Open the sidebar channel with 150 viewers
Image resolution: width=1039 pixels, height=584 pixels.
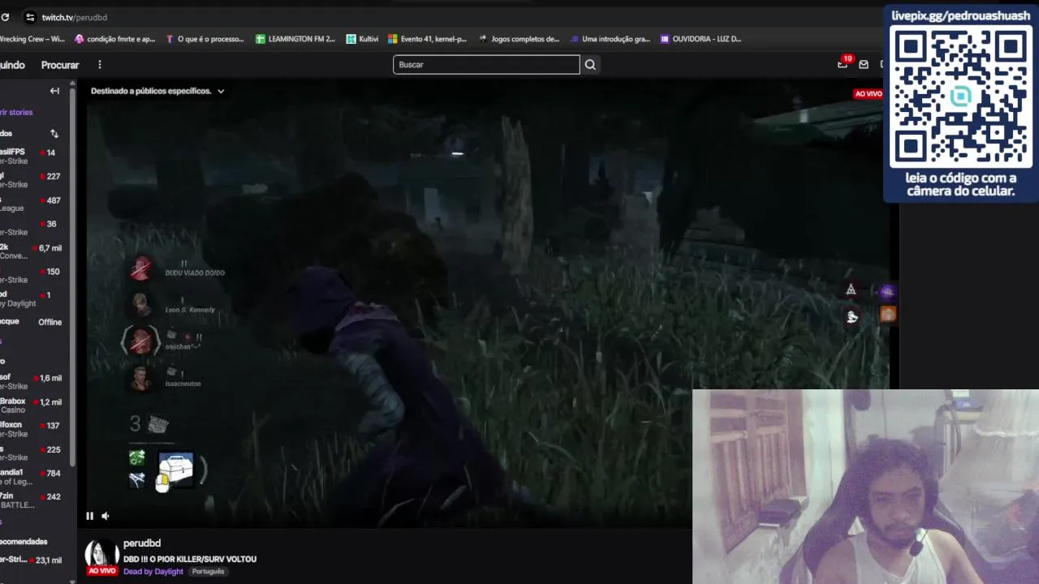(32, 275)
